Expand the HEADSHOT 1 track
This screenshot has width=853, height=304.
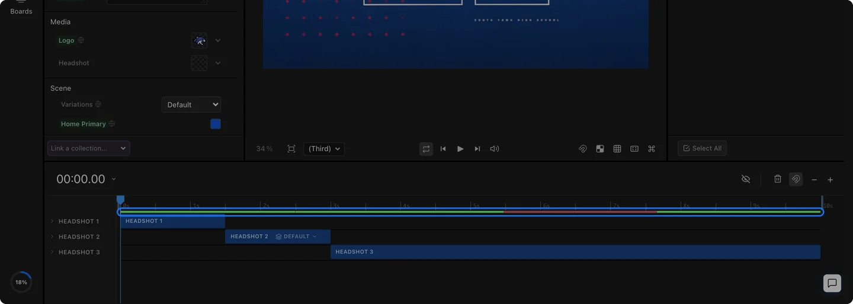tap(52, 221)
